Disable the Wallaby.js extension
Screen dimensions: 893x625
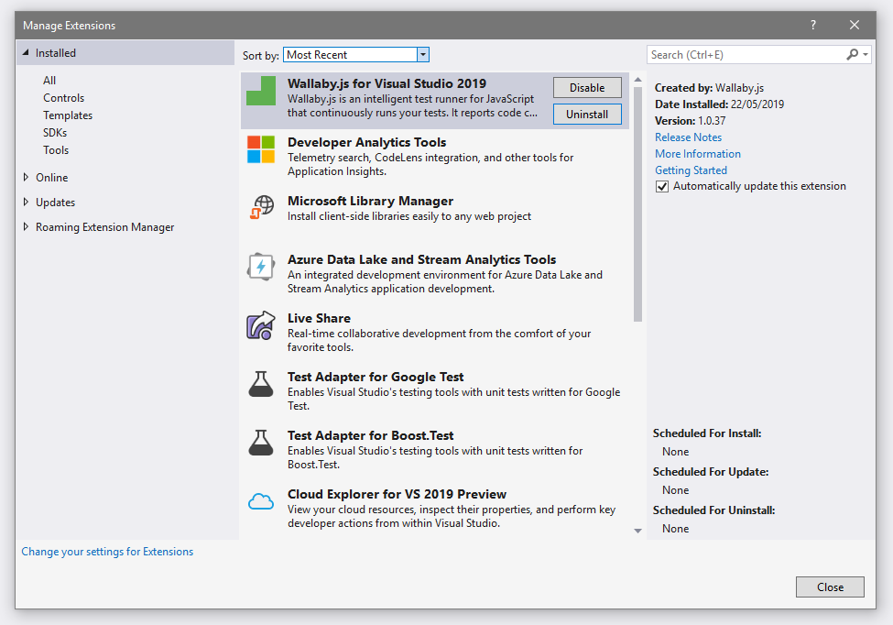(587, 88)
